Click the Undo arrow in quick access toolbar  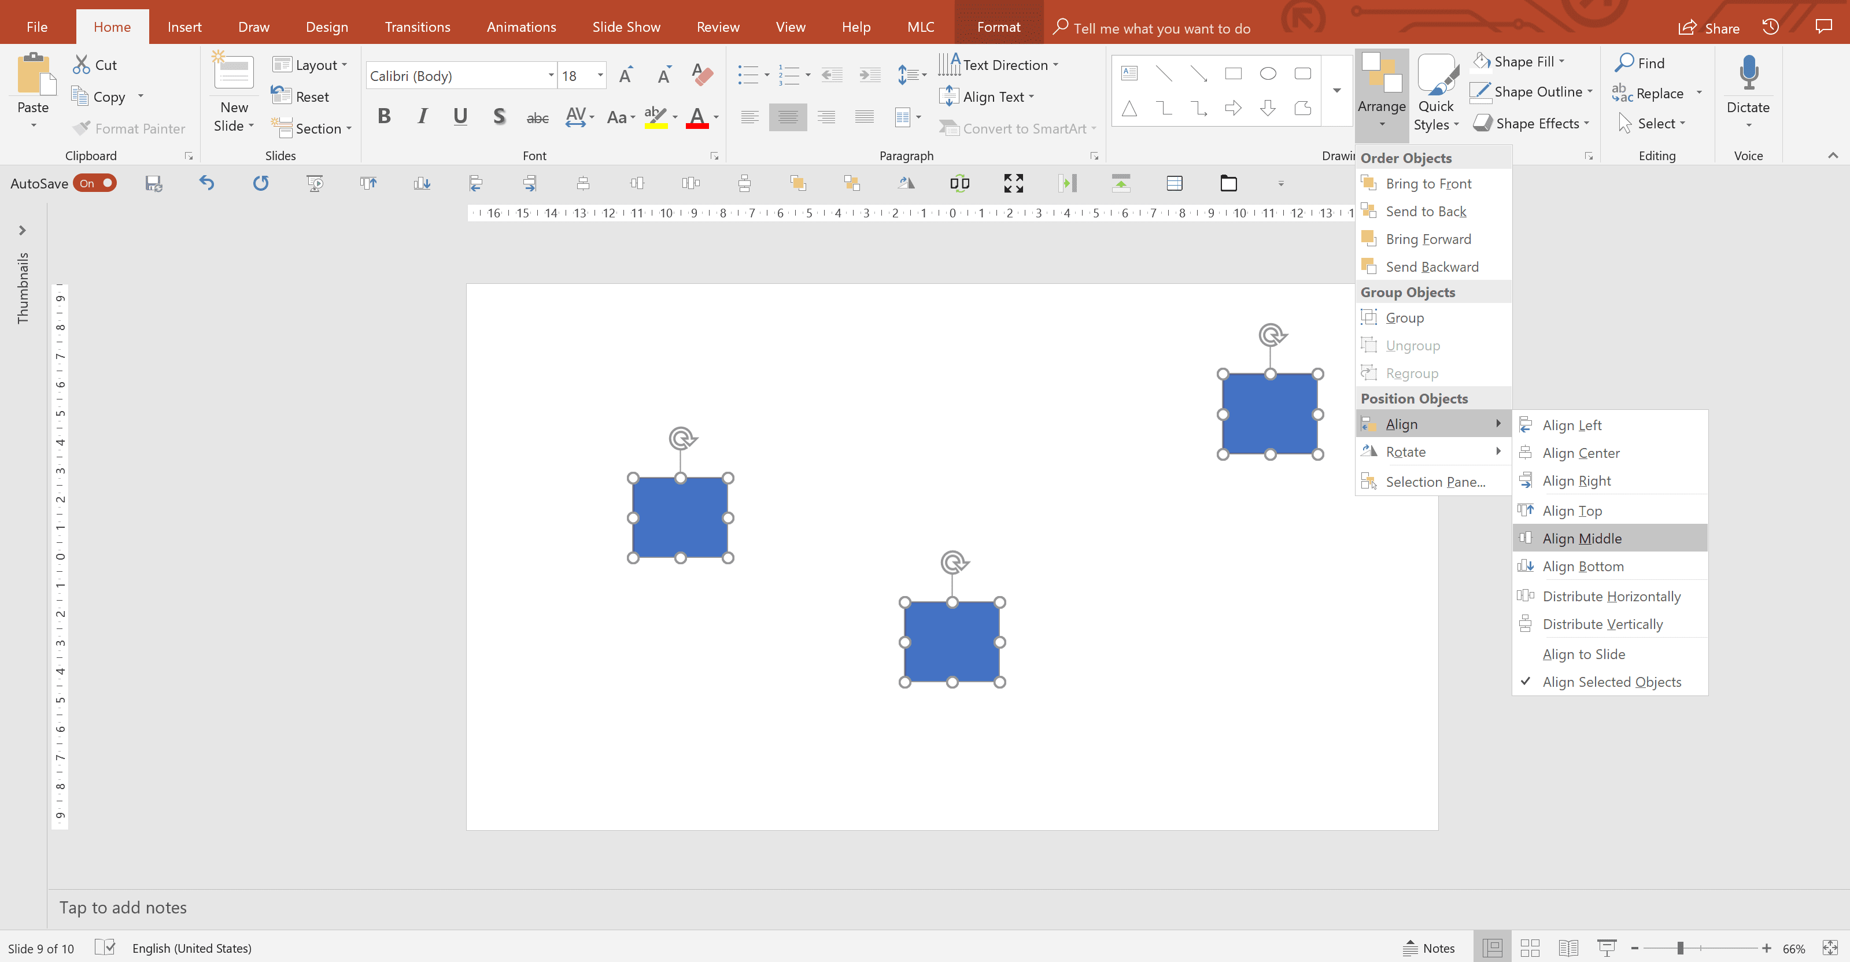pos(207,183)
